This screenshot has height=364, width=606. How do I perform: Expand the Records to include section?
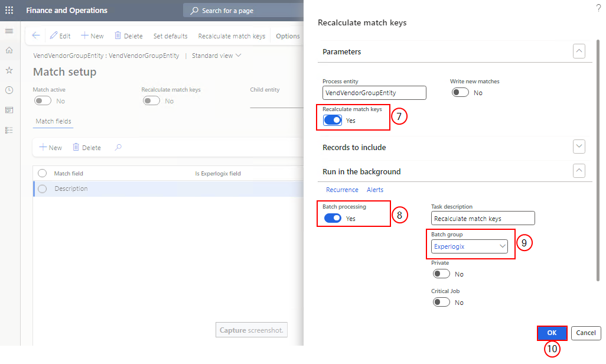579,147
